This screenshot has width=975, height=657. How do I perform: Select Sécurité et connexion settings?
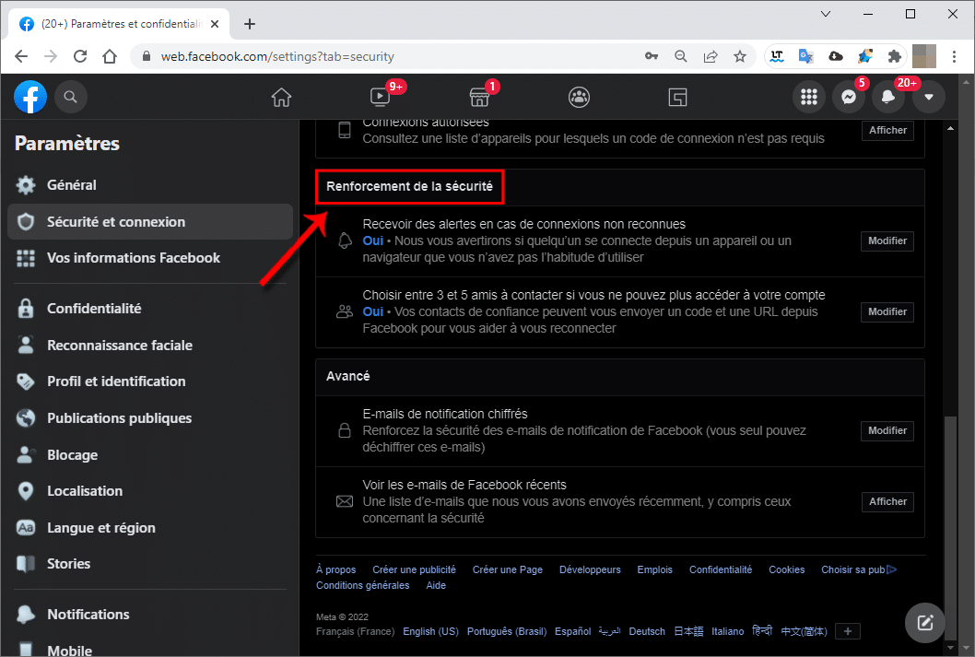[x=150, y=222]
